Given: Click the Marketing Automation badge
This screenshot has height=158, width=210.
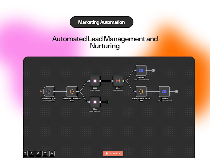Looking at the screenshot, I should (101, 22).
